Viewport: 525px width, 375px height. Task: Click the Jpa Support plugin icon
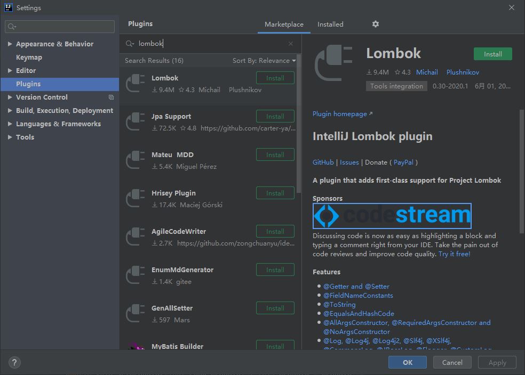click(x=136, y=122)
